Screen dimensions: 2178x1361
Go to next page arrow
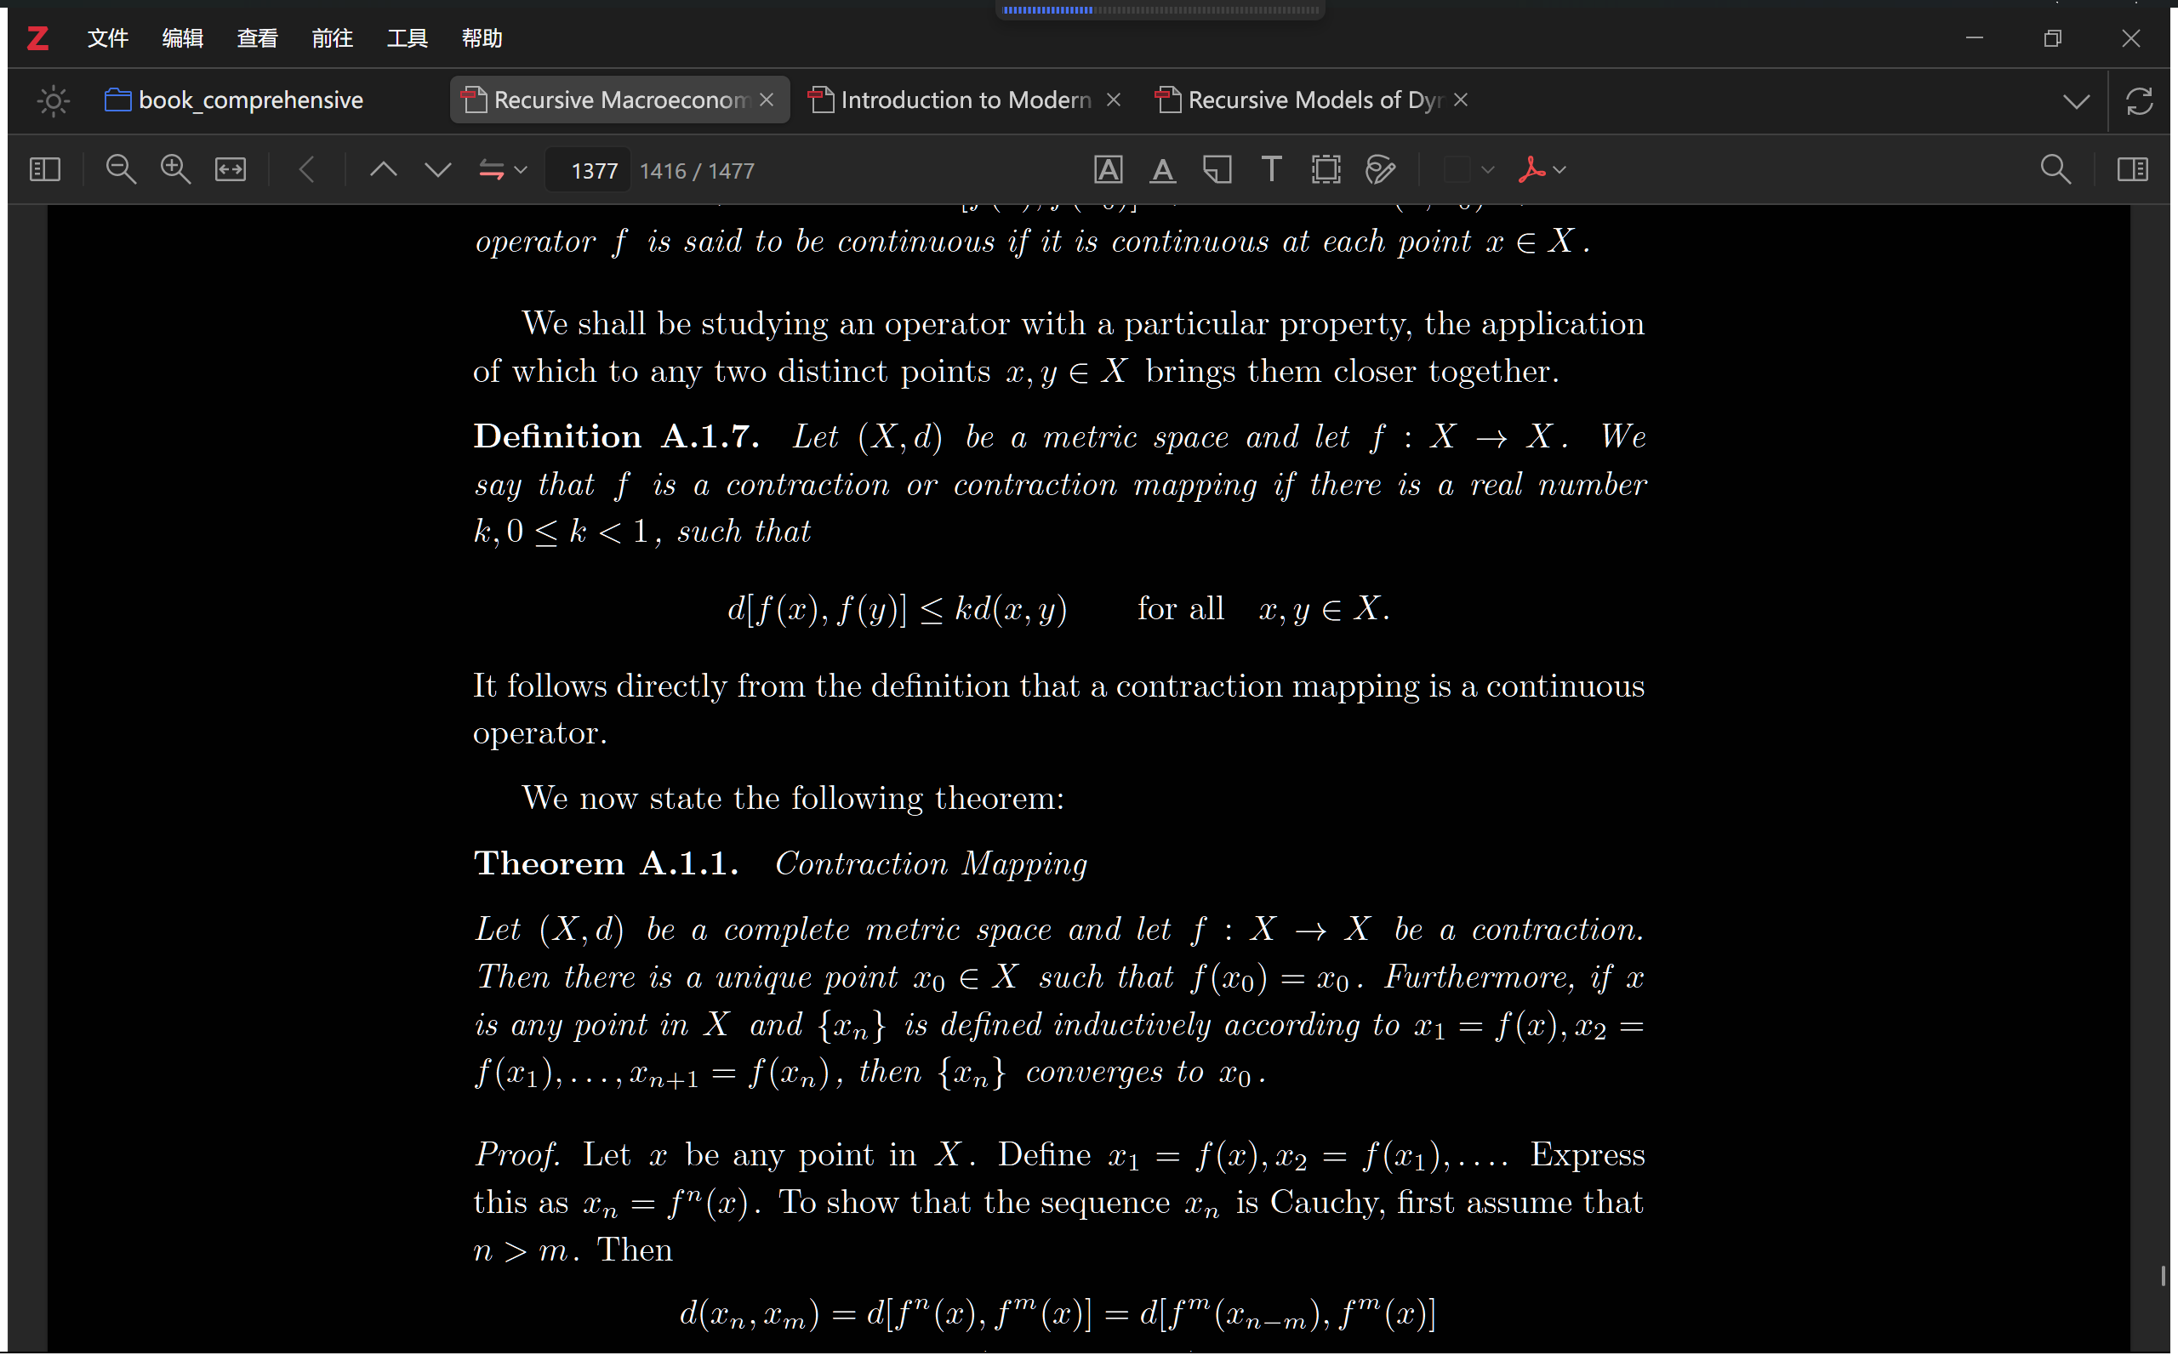tap(438, 170)
